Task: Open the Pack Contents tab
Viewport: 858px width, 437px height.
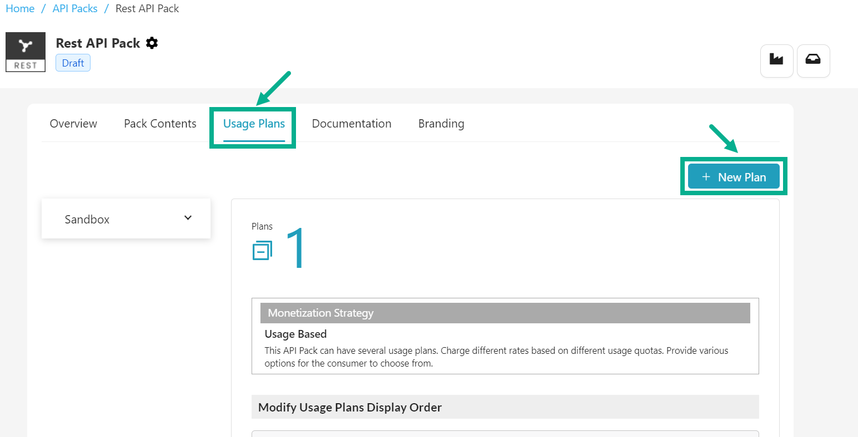Action: [x=160, y=124]
